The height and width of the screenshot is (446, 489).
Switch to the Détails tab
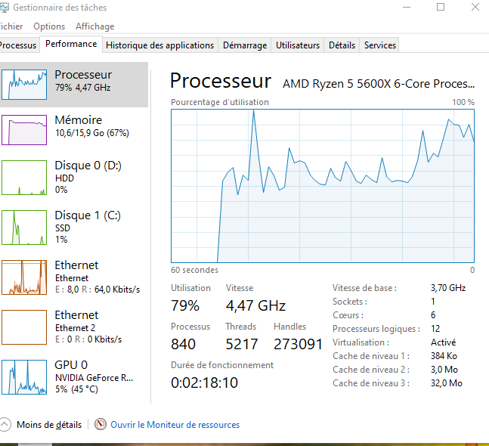pyautogui.click(x=342, y=45)
